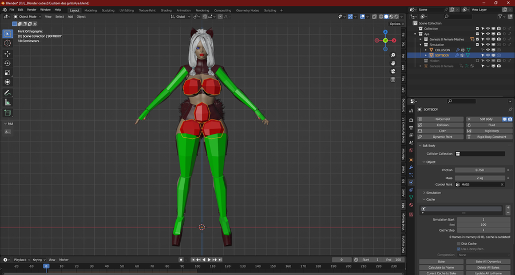Activate the 3D Cursor tool

point(7,43)
